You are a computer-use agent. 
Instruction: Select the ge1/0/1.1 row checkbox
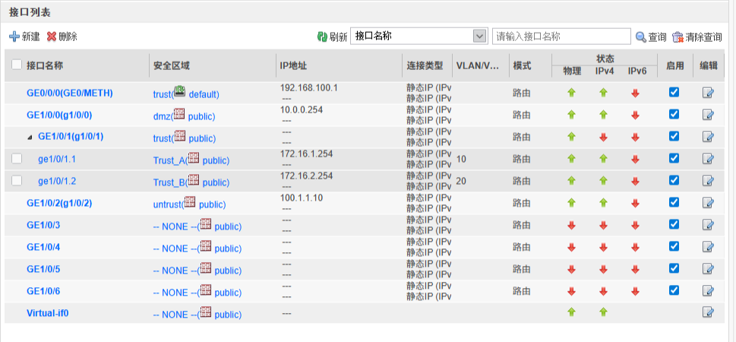click(17, 159)
